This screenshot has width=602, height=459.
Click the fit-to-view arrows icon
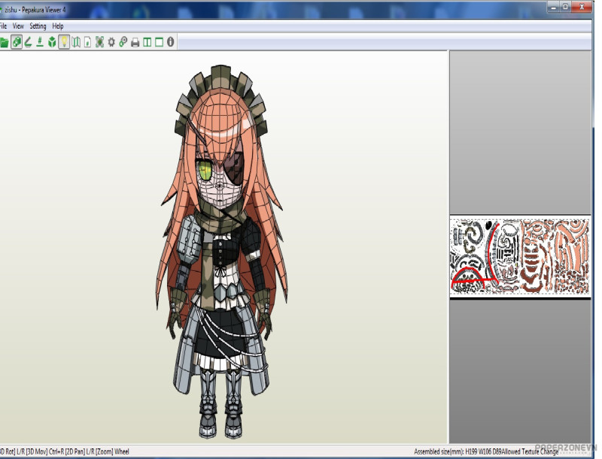(99, 42)
